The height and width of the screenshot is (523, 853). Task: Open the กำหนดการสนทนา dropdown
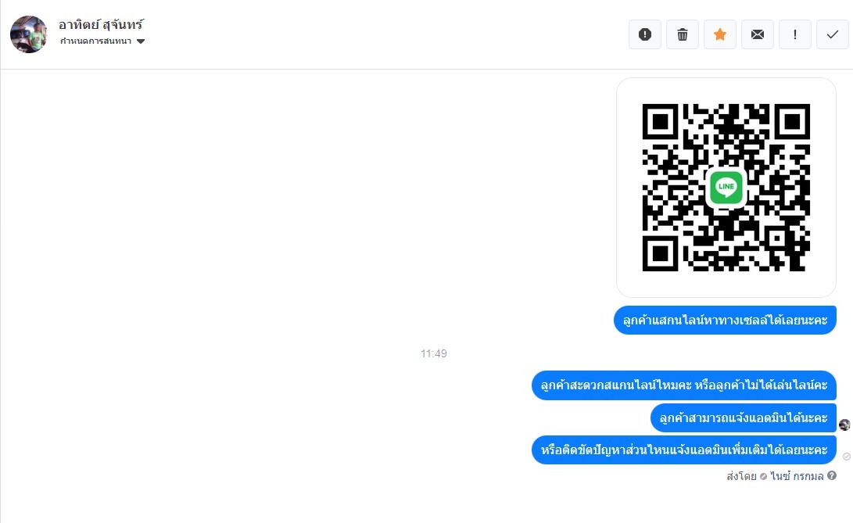(102, 41)
